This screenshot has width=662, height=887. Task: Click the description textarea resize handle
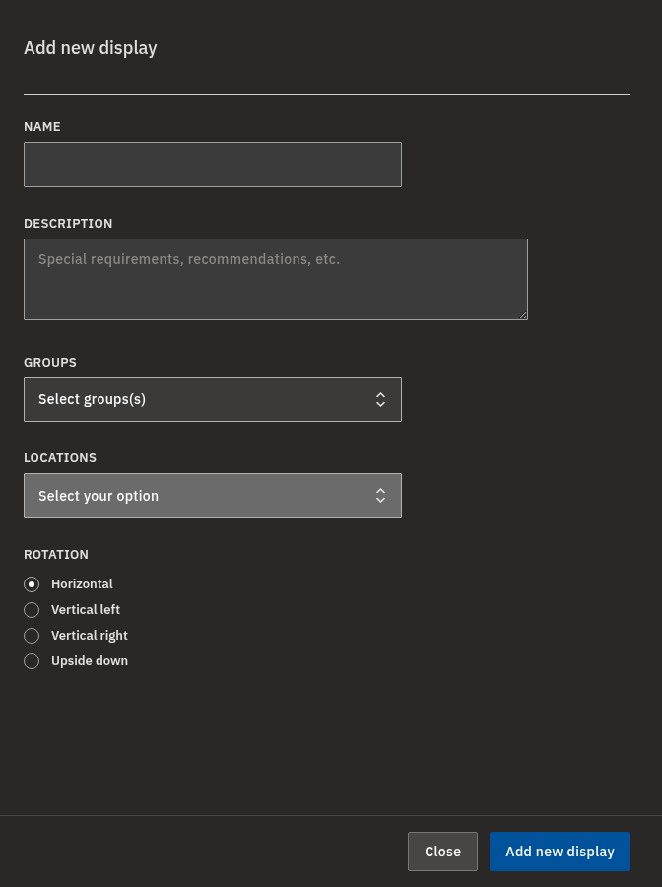tap(523, 315)
